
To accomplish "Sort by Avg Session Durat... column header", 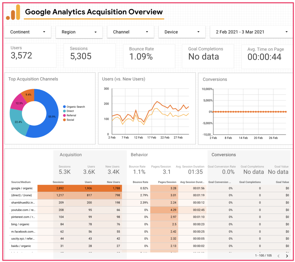I will 192,182.
